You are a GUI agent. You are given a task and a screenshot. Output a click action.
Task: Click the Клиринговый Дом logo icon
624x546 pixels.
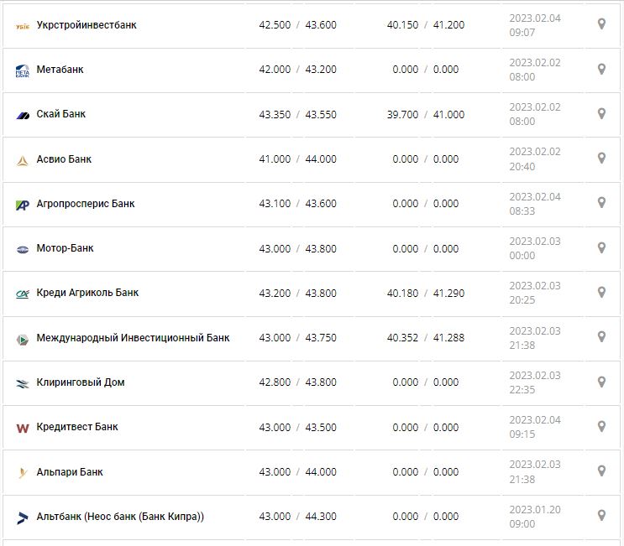tap(23, 383)
